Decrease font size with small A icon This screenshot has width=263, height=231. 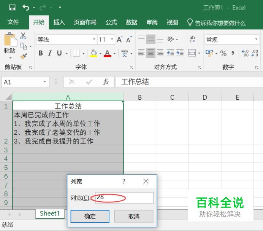pos(129,40)
